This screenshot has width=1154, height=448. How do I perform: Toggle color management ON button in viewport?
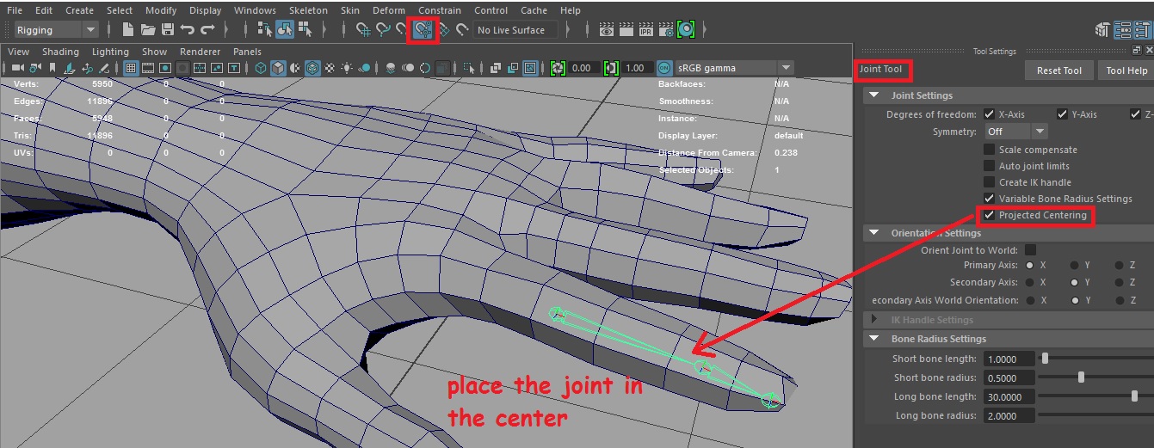664,68
